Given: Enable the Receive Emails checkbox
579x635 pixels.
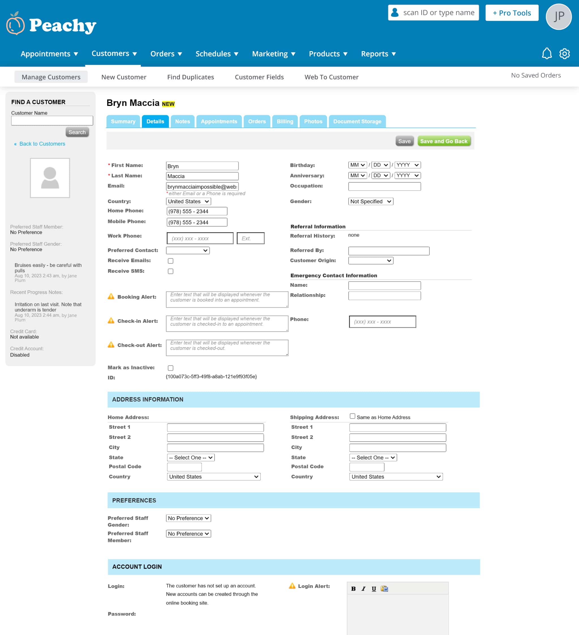Looking at the screenshot, I should click(170, 261).
